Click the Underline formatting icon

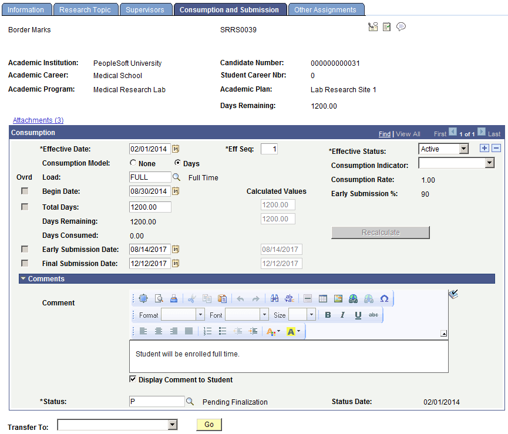358,315
